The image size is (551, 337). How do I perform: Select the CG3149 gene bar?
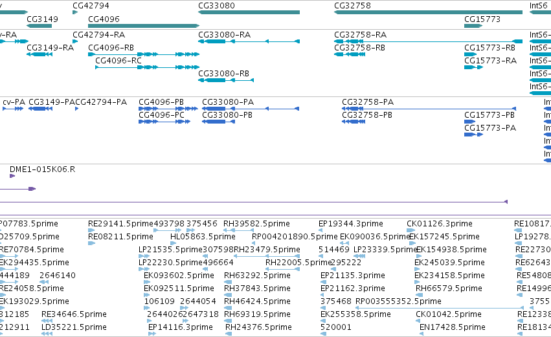coord(39,26)
